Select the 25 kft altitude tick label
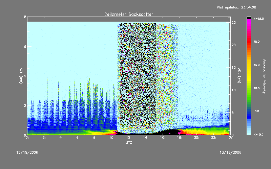 pyautogui.click(x=233, y=23)
